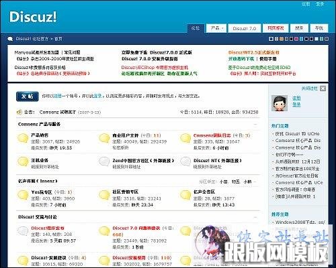The image size is (336, 268).
Task: Click the speech bubble icon in the breadcrumb bar
Action: [10, 39]
